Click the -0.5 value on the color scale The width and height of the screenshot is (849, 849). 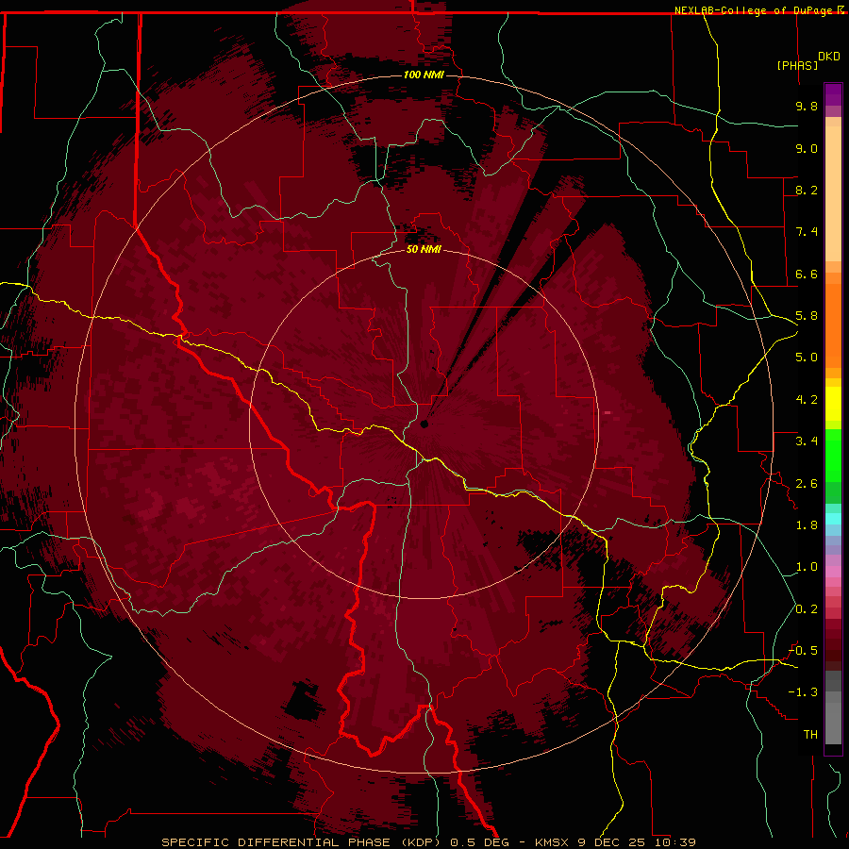803,651
